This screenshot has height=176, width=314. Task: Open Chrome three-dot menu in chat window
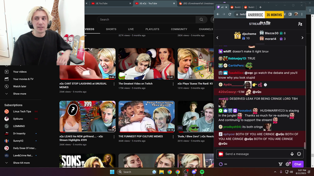pos(302,14)
